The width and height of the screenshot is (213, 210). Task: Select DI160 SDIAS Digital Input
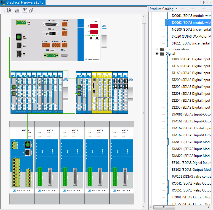(x=191, y=66)
